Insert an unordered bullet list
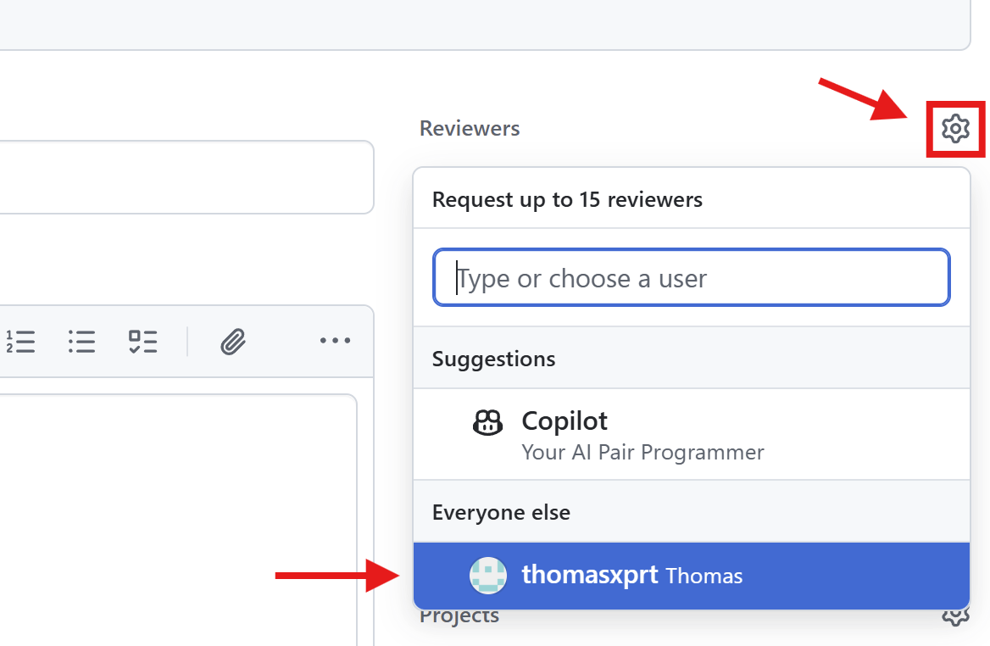Viewport: 990px width, 646px height. coord(82,342)
